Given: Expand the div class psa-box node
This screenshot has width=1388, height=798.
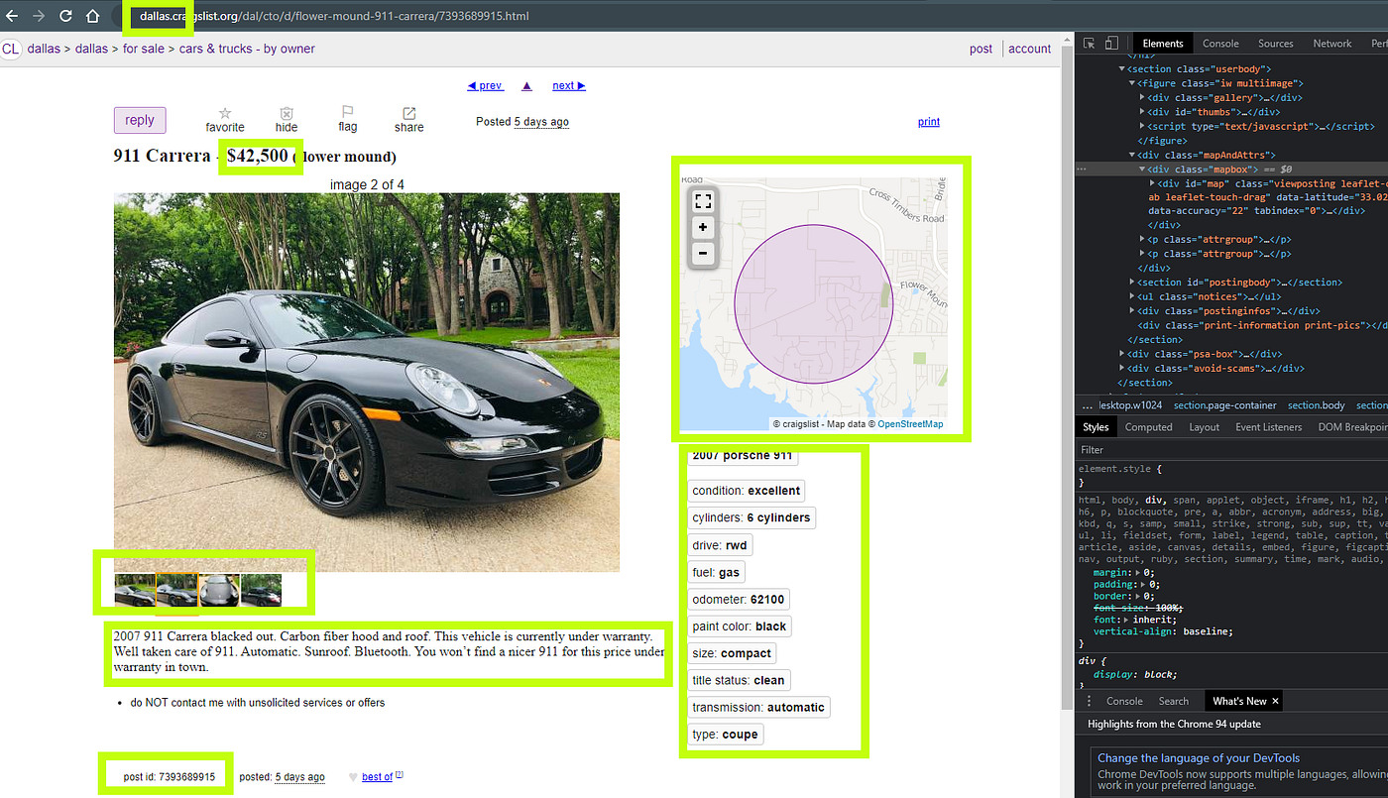Looking at the screenshot, I should tap(1122, 354).
